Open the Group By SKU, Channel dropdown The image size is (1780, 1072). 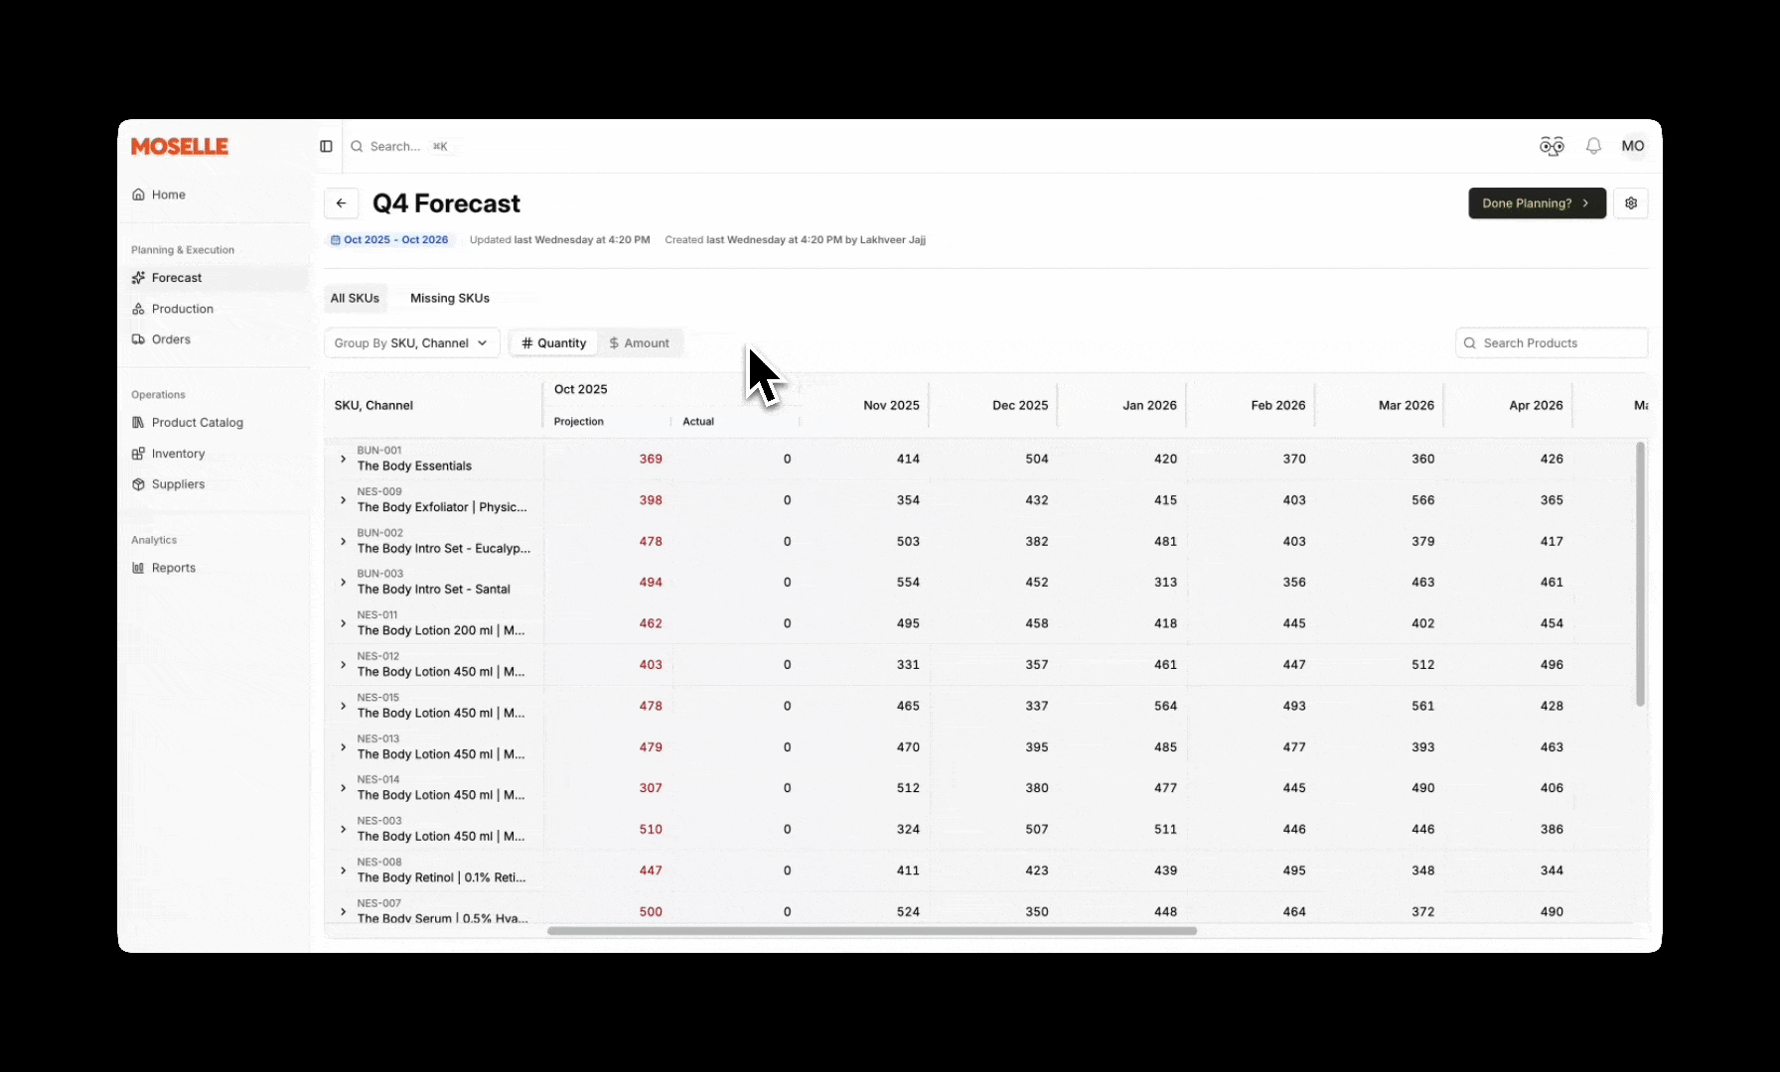[x=411, y=343]
